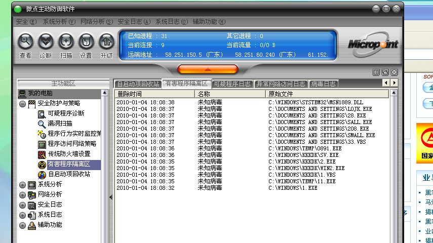Viewport: 433px width, 243px height.
Task: Click the first small panel view icon above tabs
Action: (x=376, y=72)
